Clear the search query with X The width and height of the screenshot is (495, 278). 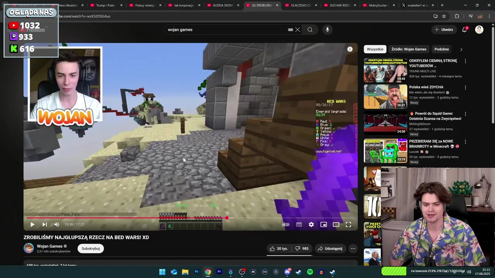pos(298,30)
